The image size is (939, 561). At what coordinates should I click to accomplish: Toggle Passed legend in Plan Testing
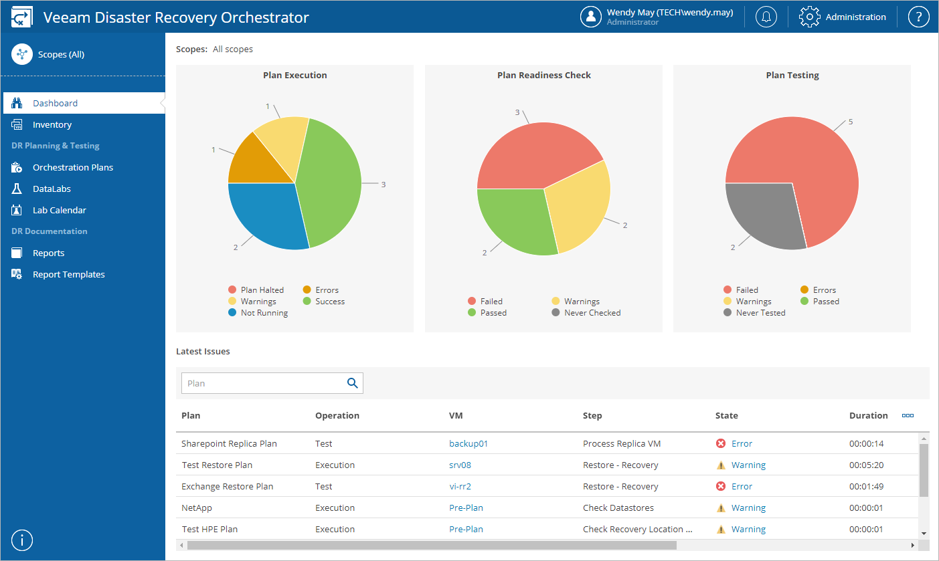click(x=820, y=301)
